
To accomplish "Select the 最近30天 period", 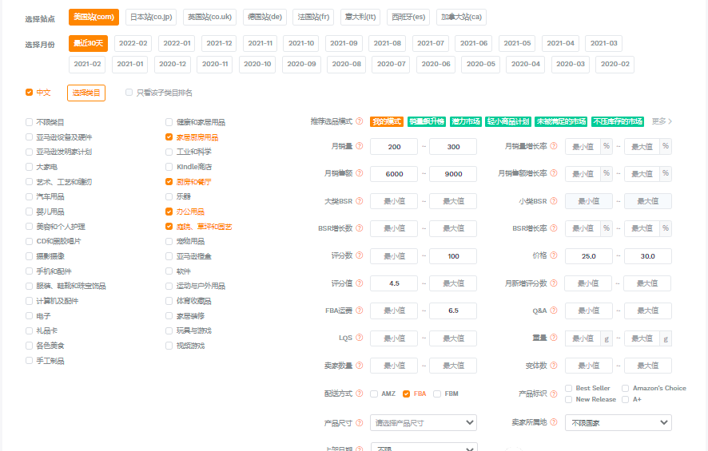I will (x=88, y=43).
